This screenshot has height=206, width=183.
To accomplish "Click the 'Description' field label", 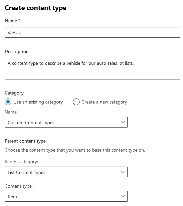I will click(17, 52).
